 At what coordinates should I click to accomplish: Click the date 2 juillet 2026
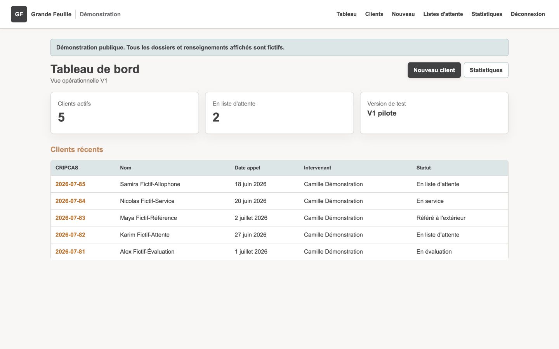251,218
